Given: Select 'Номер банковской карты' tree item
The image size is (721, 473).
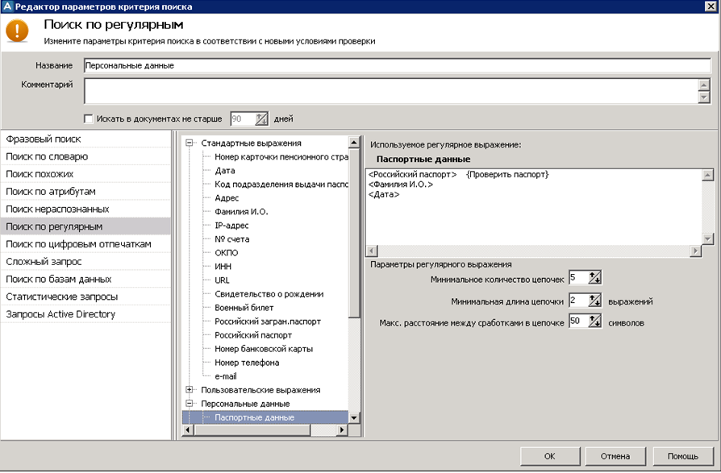Looking at the screenshot, I should point(264,349).
